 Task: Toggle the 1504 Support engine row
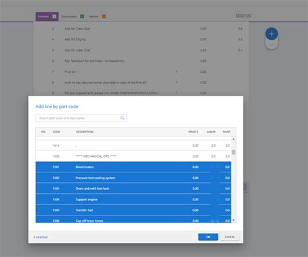click(133, 199)
